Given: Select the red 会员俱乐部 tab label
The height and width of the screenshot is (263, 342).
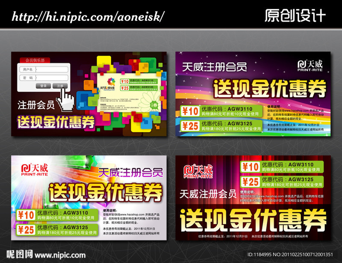Looking at the screenshot, I should point(35,60).
